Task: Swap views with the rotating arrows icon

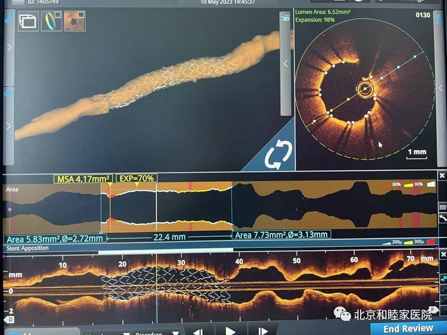Action: tap(278, 155)
